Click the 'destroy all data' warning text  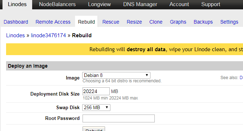point(146,49)
